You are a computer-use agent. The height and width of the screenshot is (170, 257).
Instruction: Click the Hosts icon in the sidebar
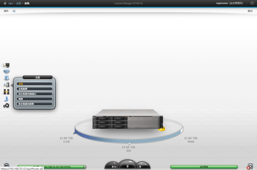[6, 85]
